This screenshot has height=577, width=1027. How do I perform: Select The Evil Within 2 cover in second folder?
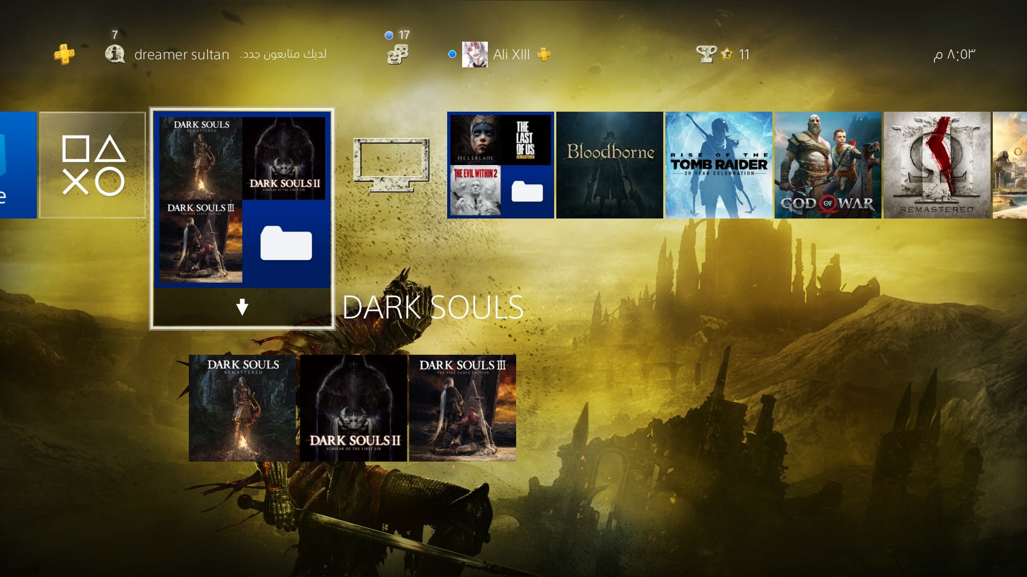[x=476, y=190]
